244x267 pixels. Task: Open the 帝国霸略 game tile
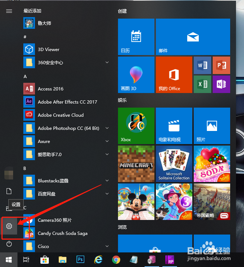point(212,202)
